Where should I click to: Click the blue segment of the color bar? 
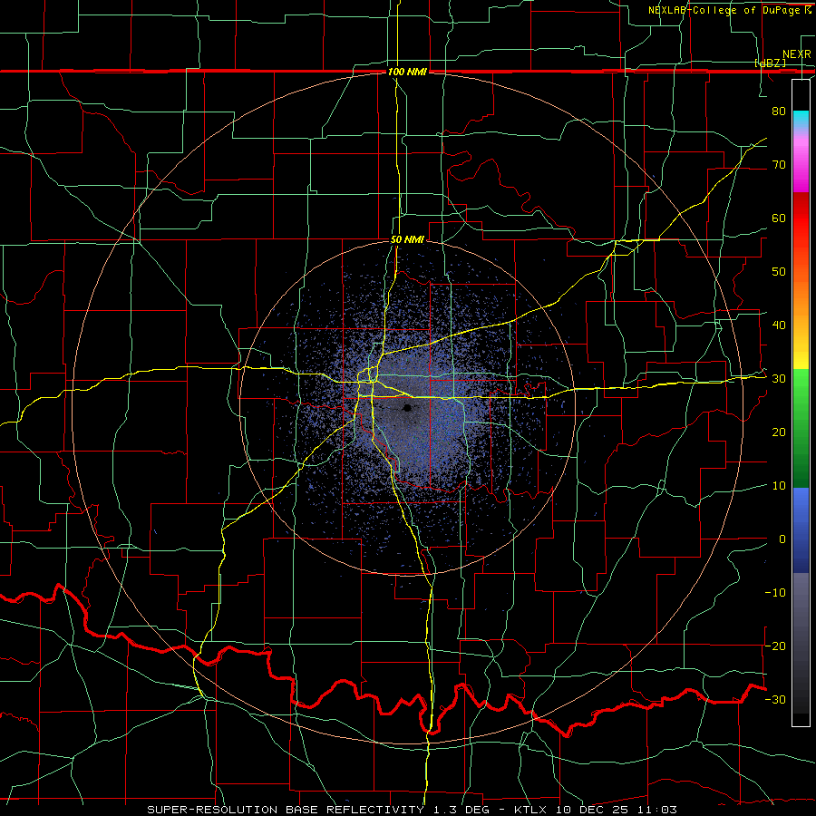pyautogui.click(x=801, y=529)
